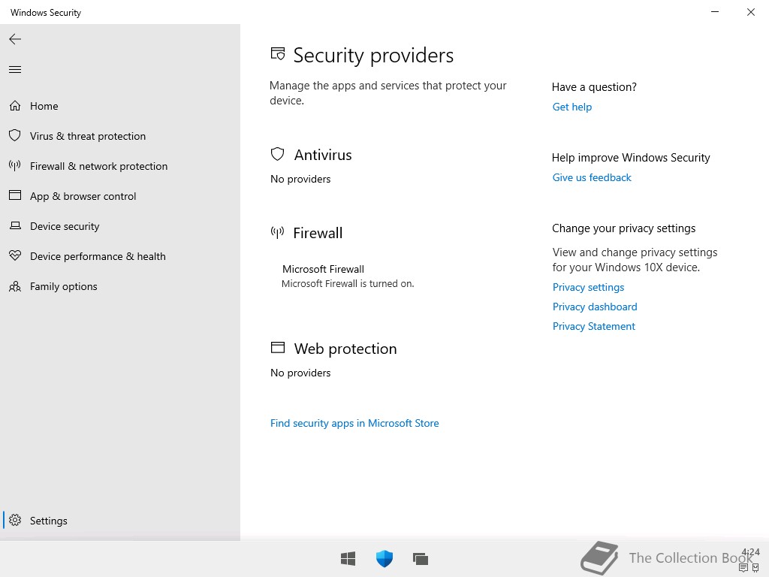Click 'No providers' under Antivirus
The width and height of the screenshot is (769, 577).
tap(300, 179)
